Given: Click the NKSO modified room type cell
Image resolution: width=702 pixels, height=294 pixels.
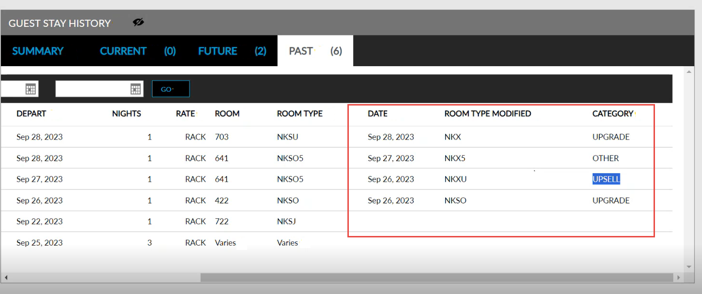Looking at the screenshot, I should [455, 200].
